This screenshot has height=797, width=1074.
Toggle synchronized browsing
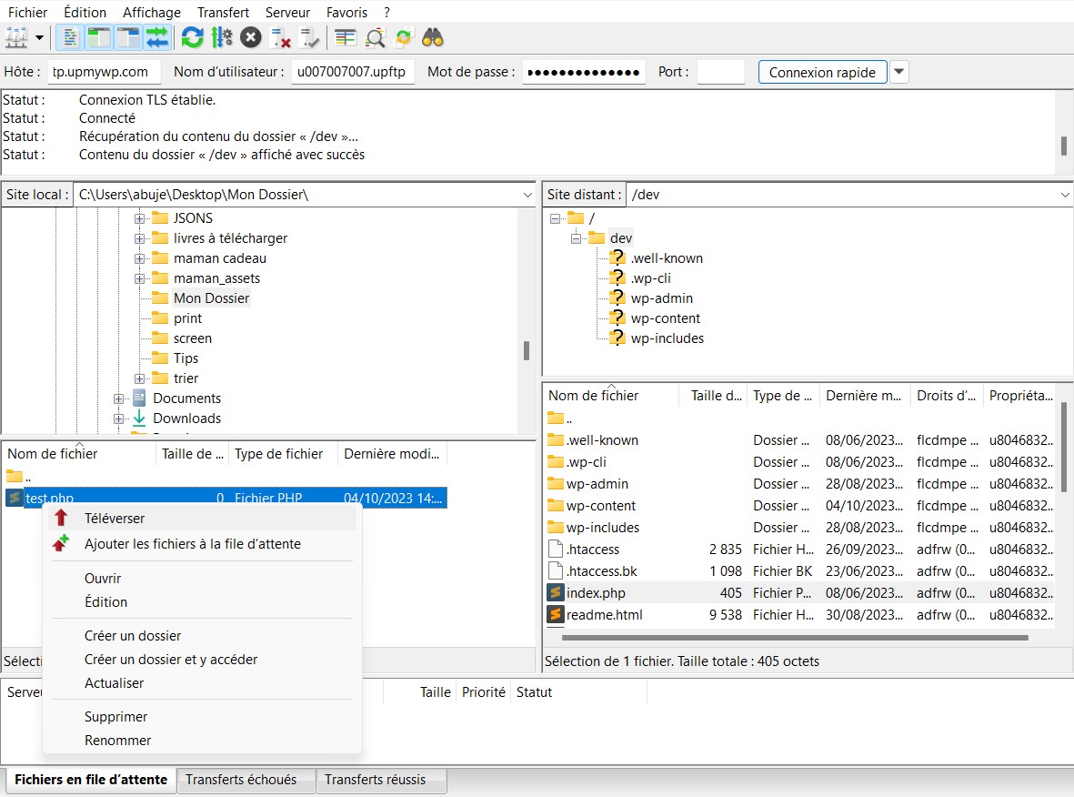[x=404, y=37]
